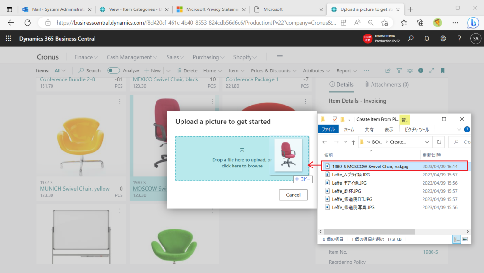This screenshot has width=484, height=273.
Task: Expand the Finance menu
Action: click(86, 57)
